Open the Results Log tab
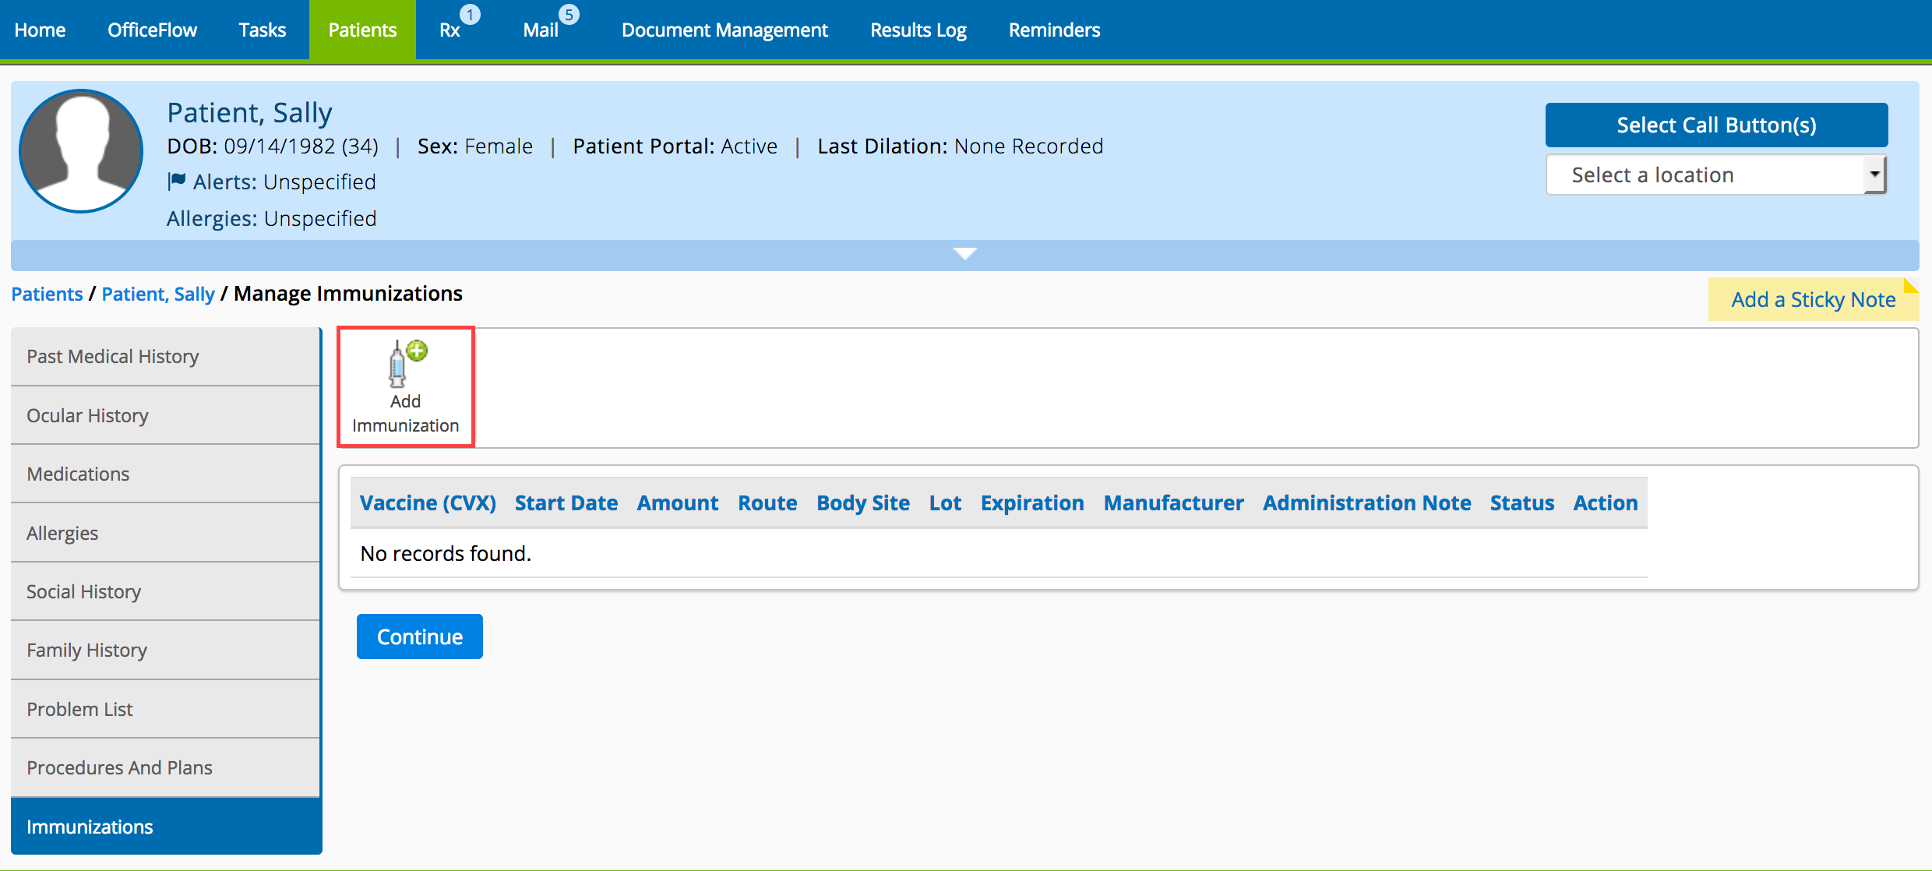 coord(918,30)
